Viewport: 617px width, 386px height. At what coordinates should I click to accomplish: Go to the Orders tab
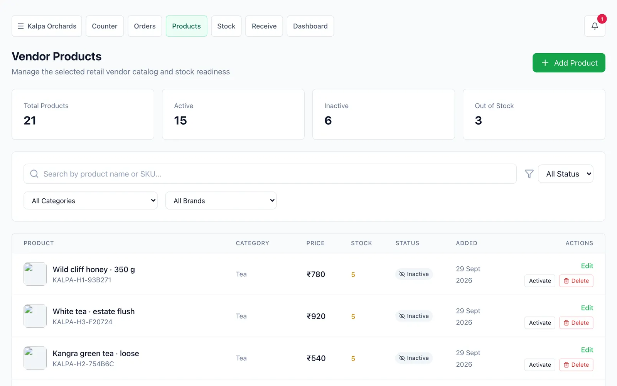click(145, 26)
